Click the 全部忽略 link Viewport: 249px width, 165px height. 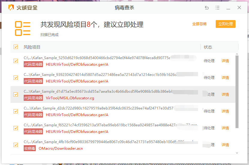pos(199,24)
